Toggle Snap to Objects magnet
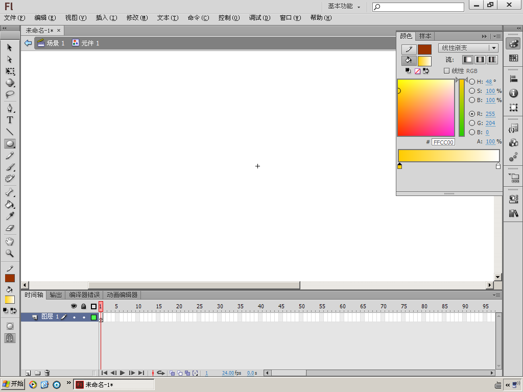The image size is (523, 392). [x=10, y=338]
